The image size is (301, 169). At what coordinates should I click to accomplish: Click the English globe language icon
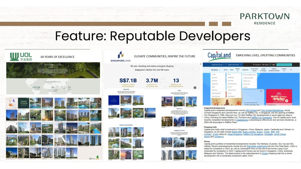pyautogui.click(x=263, y=65)
